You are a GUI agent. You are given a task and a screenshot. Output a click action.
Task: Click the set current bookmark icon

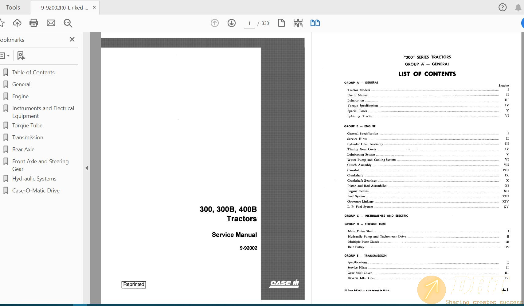[x=20, y=56]
